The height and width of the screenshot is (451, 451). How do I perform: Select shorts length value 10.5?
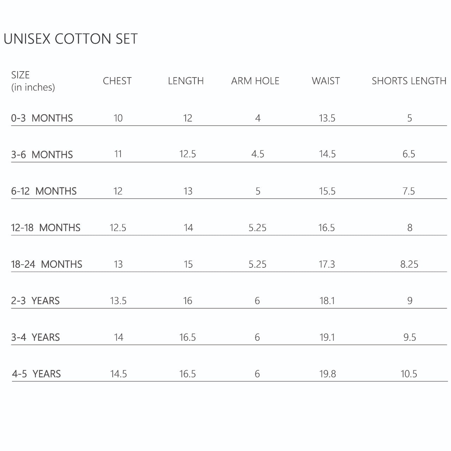tap(409, 374)
